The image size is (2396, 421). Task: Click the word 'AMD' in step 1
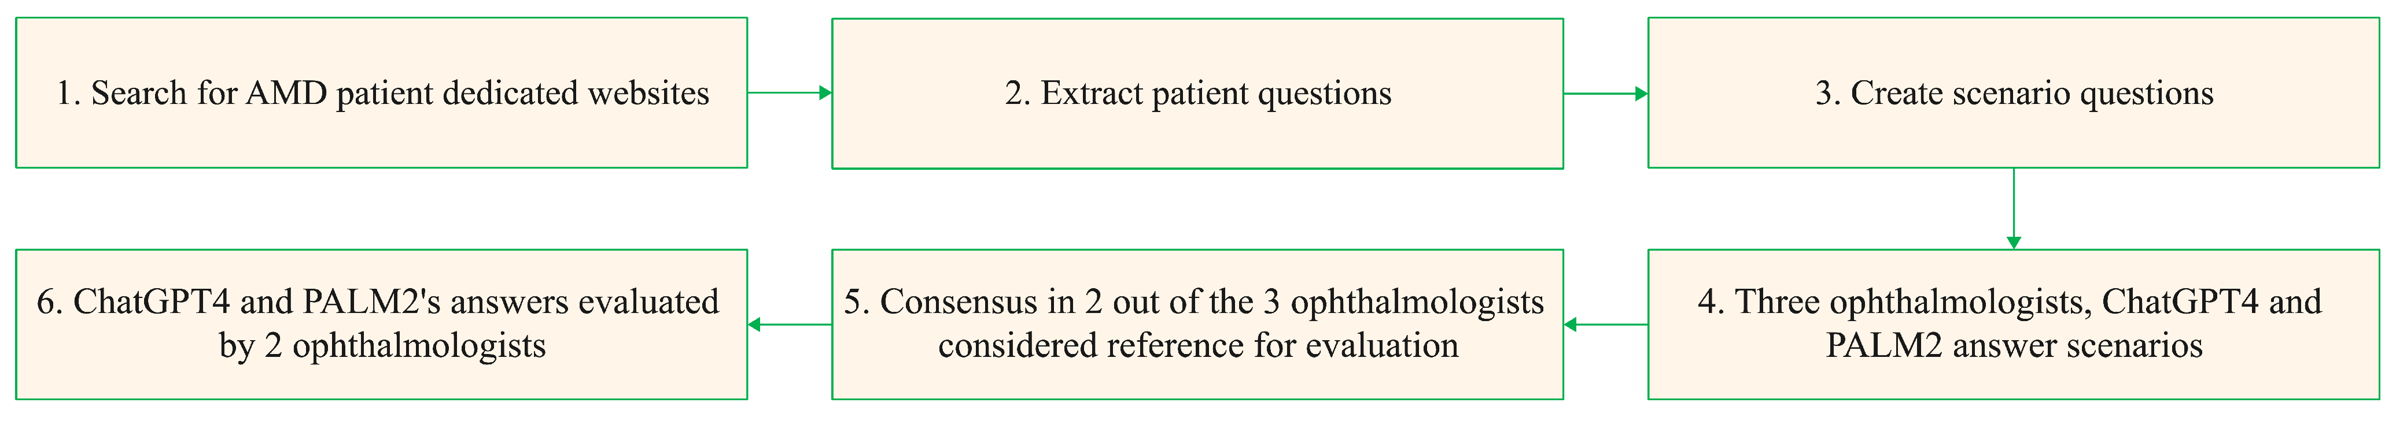286,93
